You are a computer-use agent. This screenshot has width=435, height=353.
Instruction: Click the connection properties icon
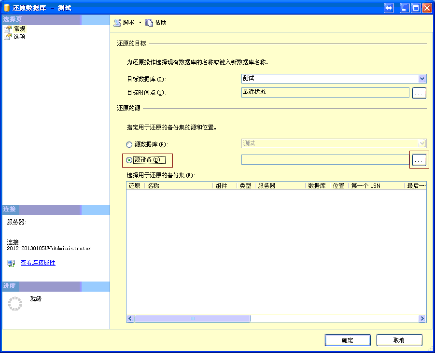coord(11,263)
